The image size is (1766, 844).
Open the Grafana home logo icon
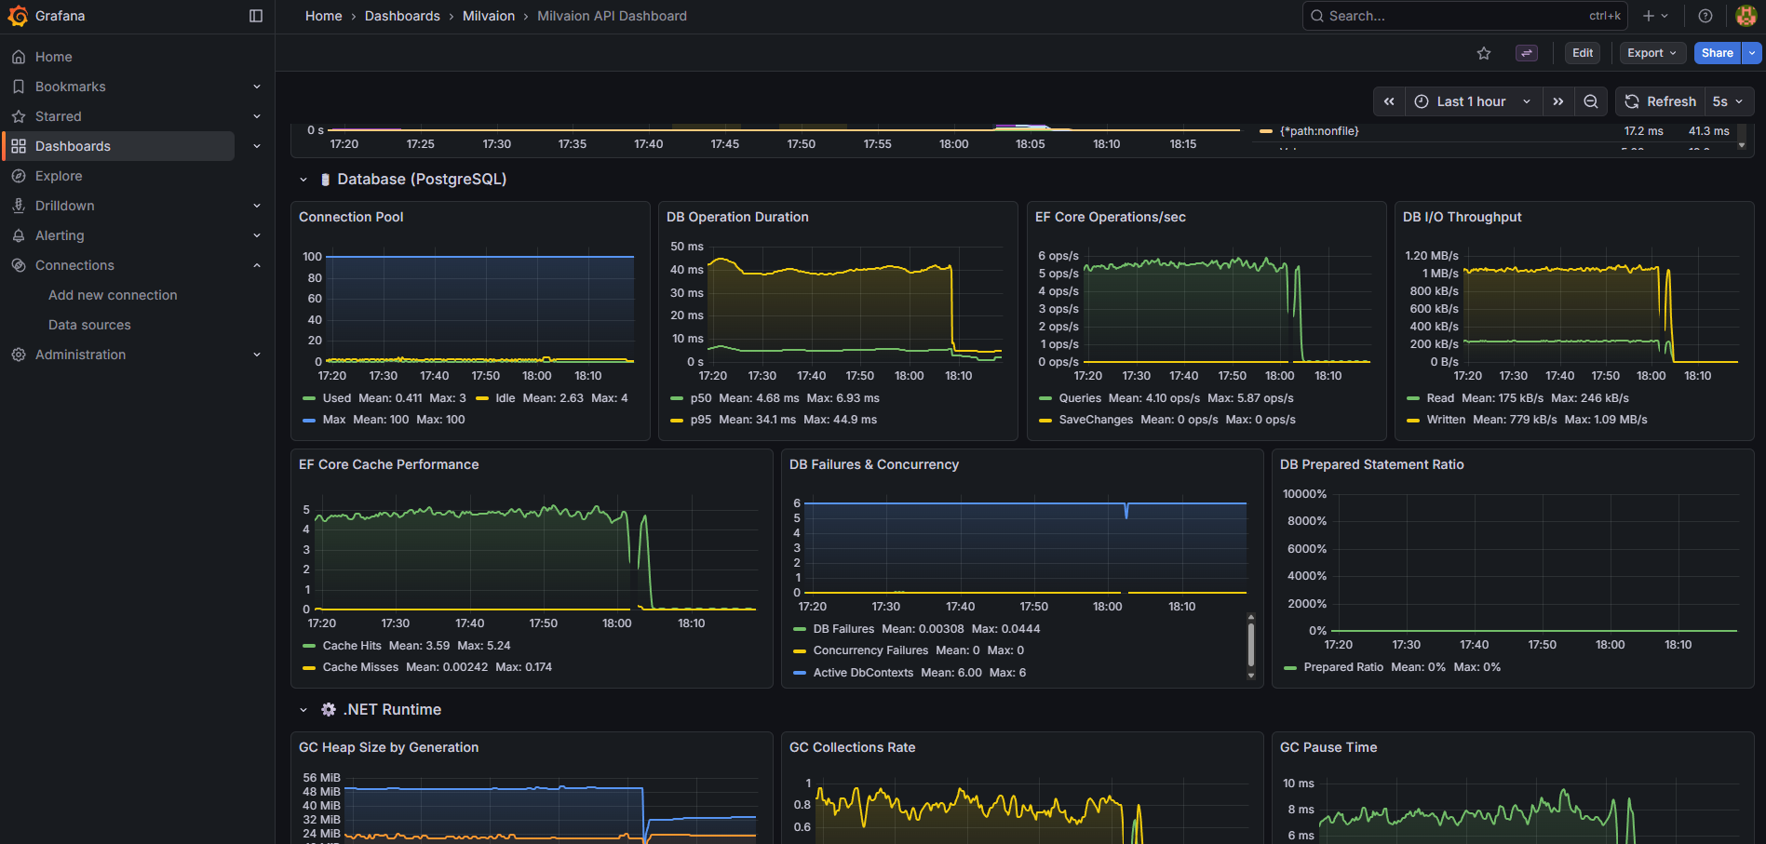pos(17,16)
